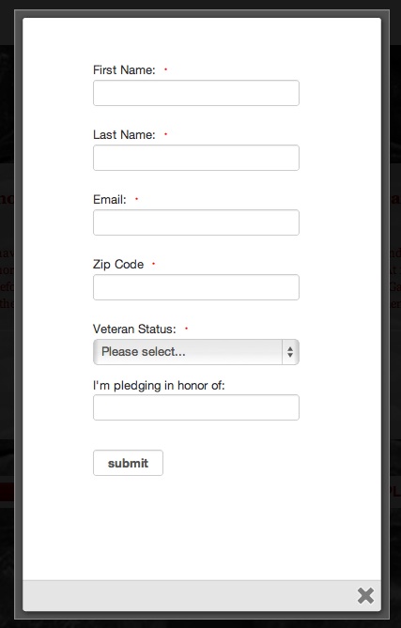Click into the Zip Code field
This screenshot has width=401, height=628.
coord(196,287)
